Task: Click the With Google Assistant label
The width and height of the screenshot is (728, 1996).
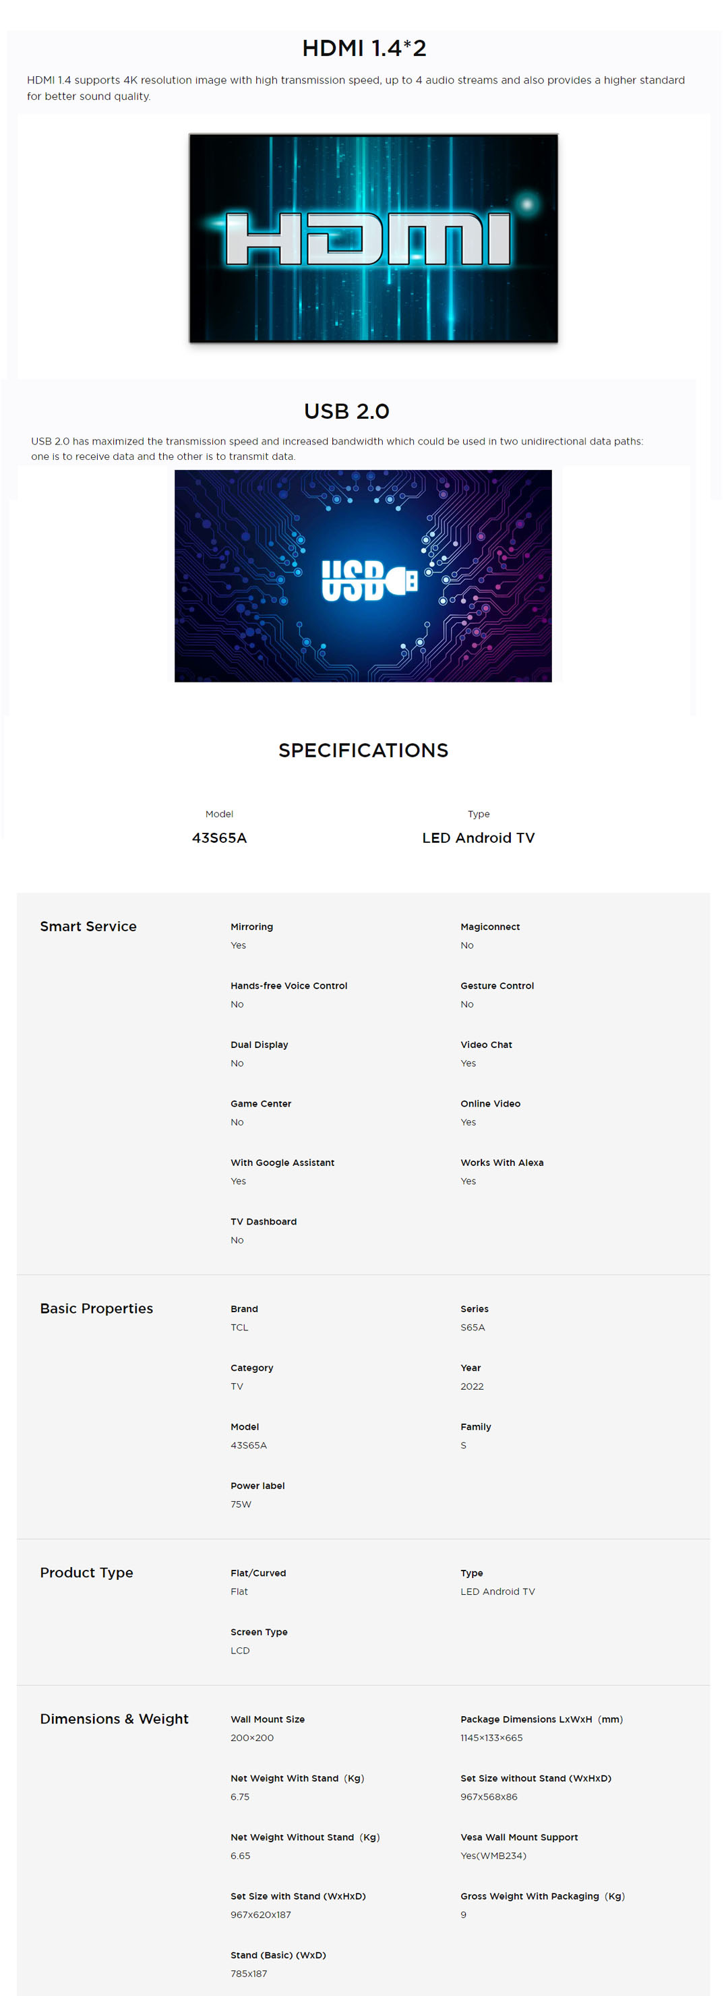Action: coord(282,1163)
